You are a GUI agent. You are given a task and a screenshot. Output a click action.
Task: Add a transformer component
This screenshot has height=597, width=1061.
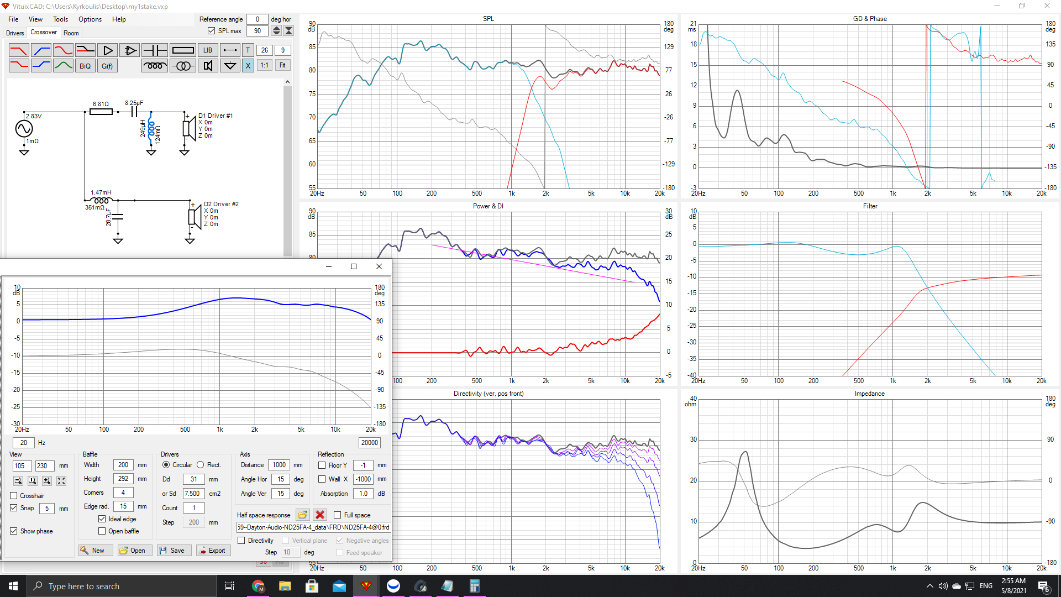point(182,66)
